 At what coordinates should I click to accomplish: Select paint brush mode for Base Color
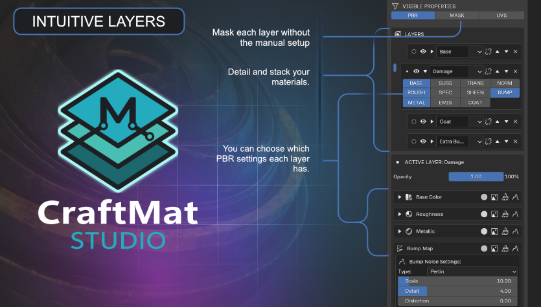click(x=505, y=197)
